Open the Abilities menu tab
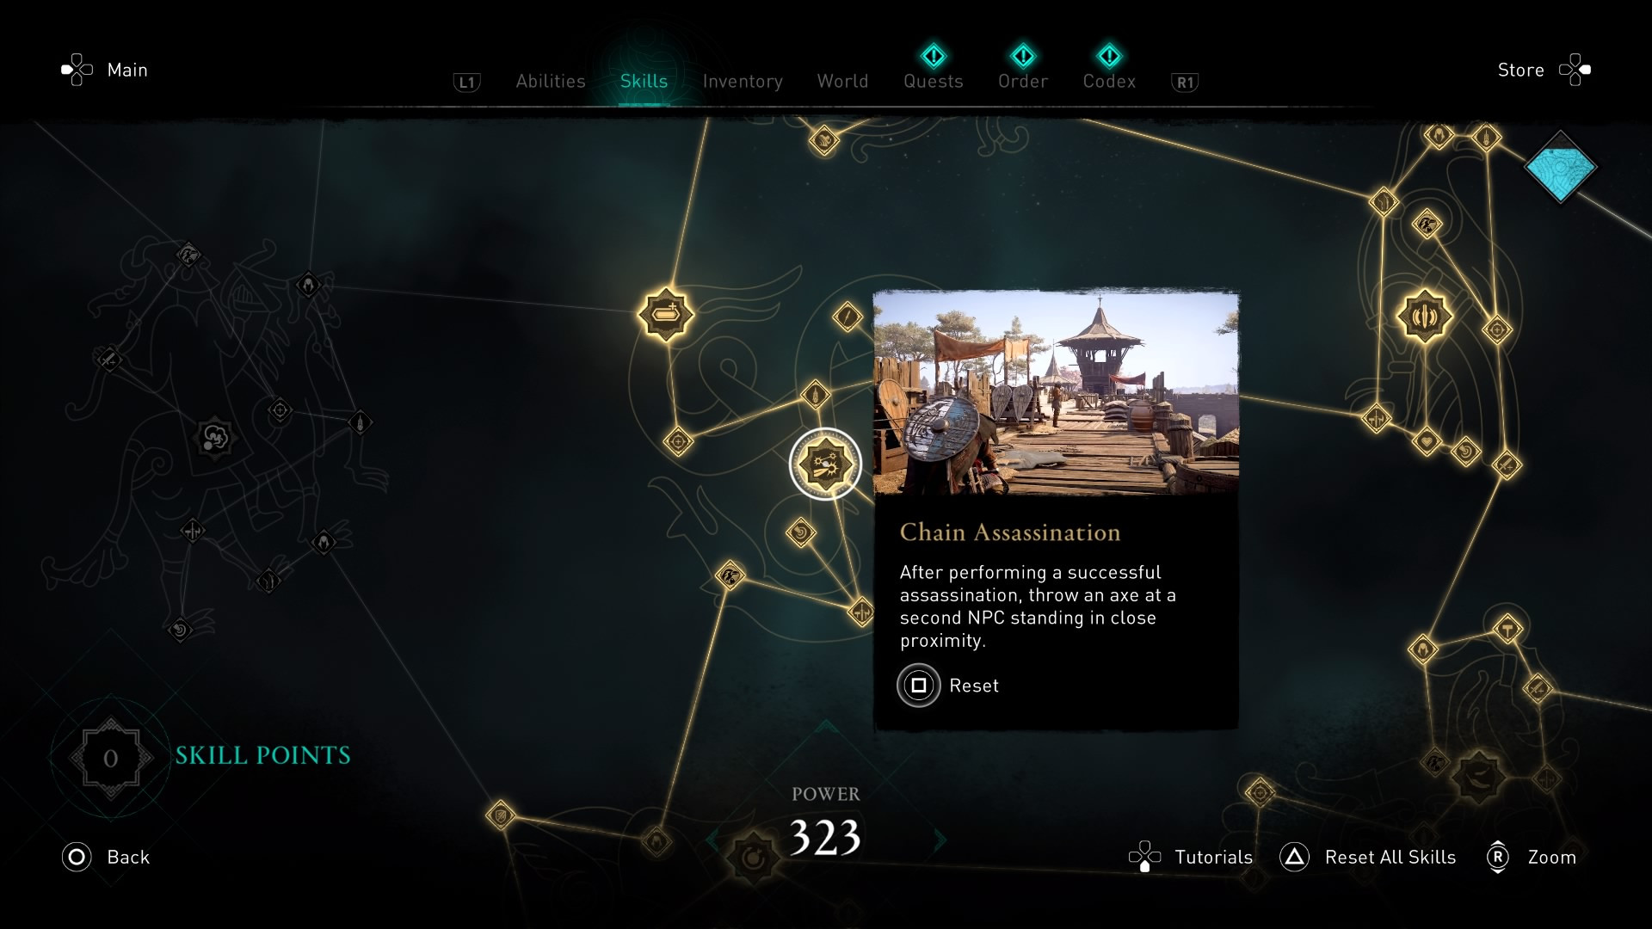The height and width of the screenshot is (929, 1652). (x=548, y=79)
